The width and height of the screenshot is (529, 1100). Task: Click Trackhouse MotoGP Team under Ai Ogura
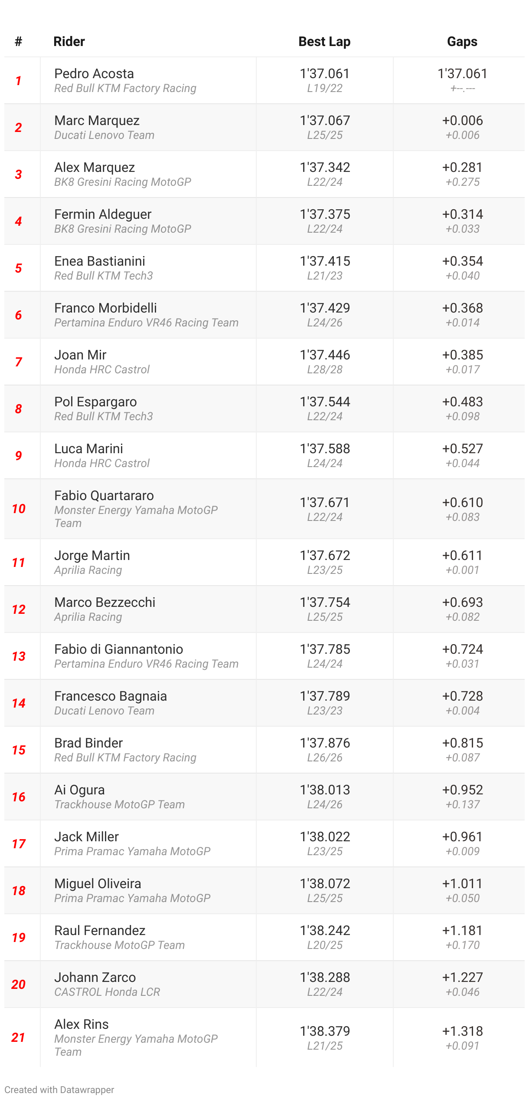[x=119, y=804]
